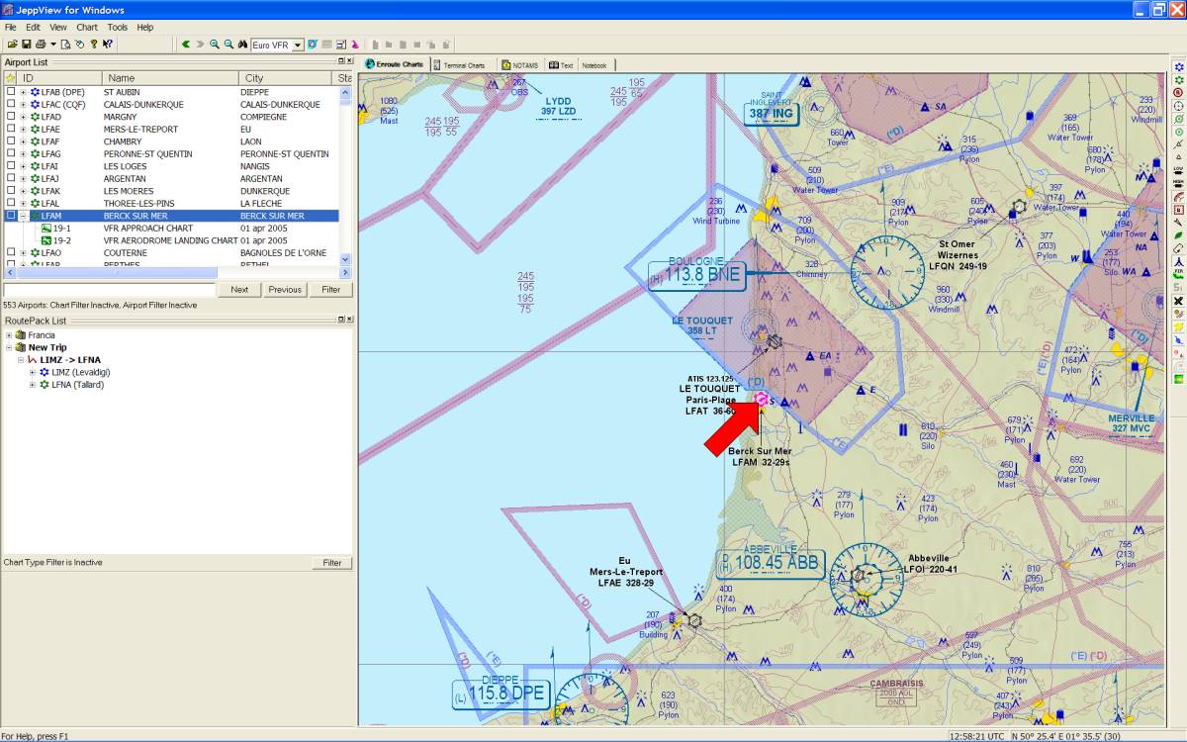Click the binoculars find icon
Viewport: 1187px width, 742px height.
coord(242,45)
